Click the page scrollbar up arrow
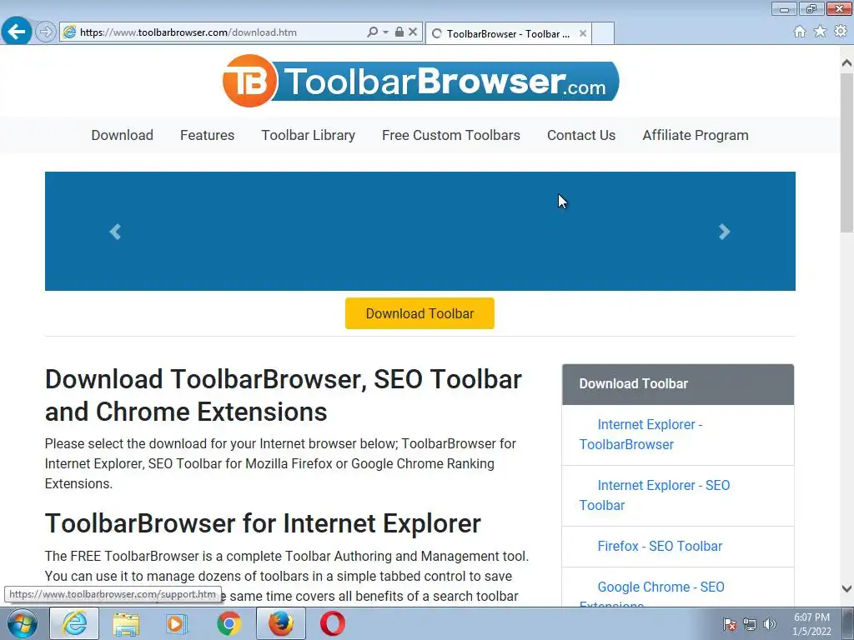Viewport: 854px width, 640px height. coord(846,63)
